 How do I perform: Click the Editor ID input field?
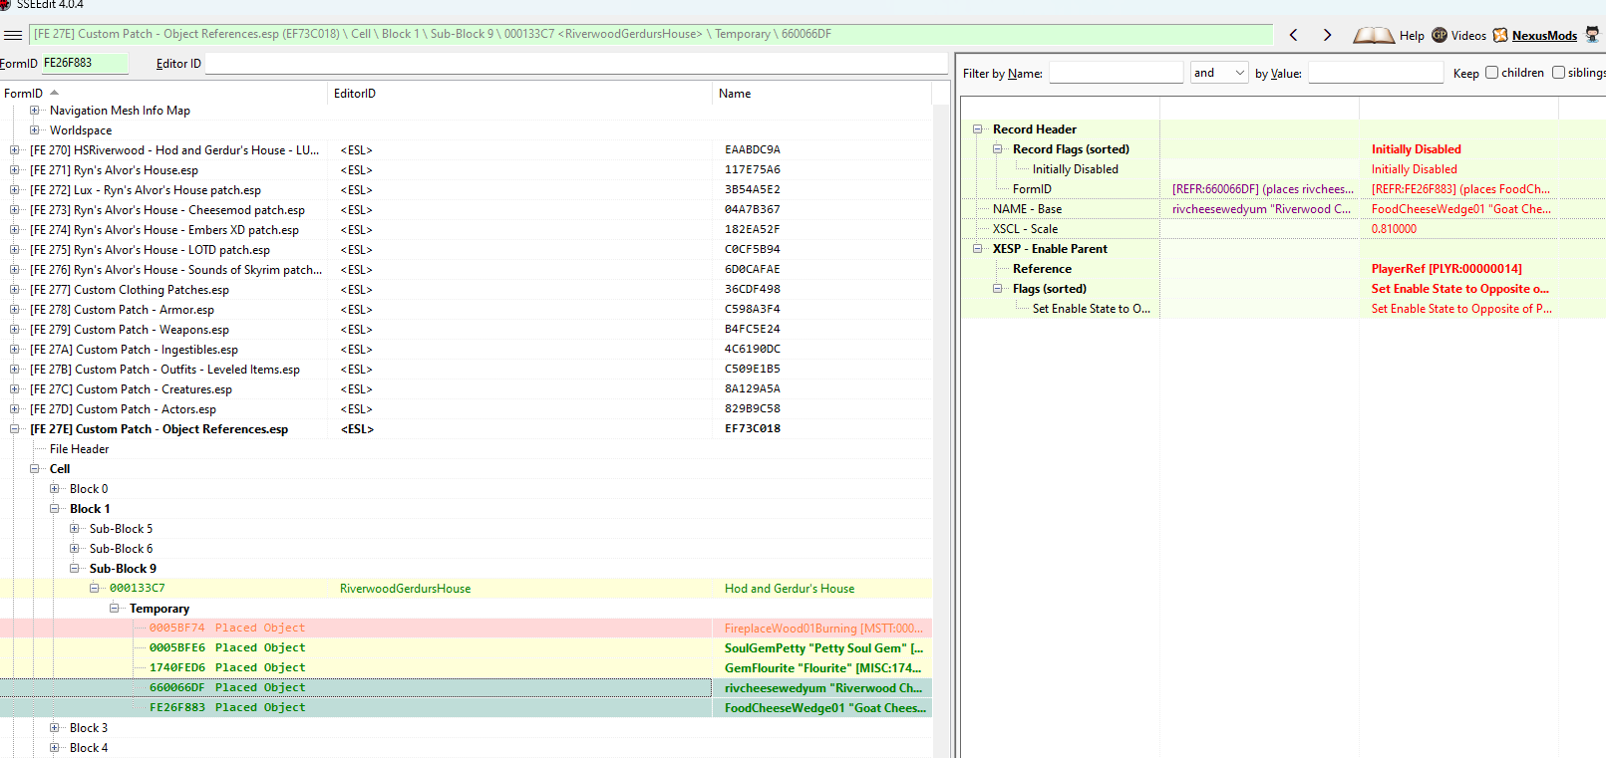pos(576,63)
